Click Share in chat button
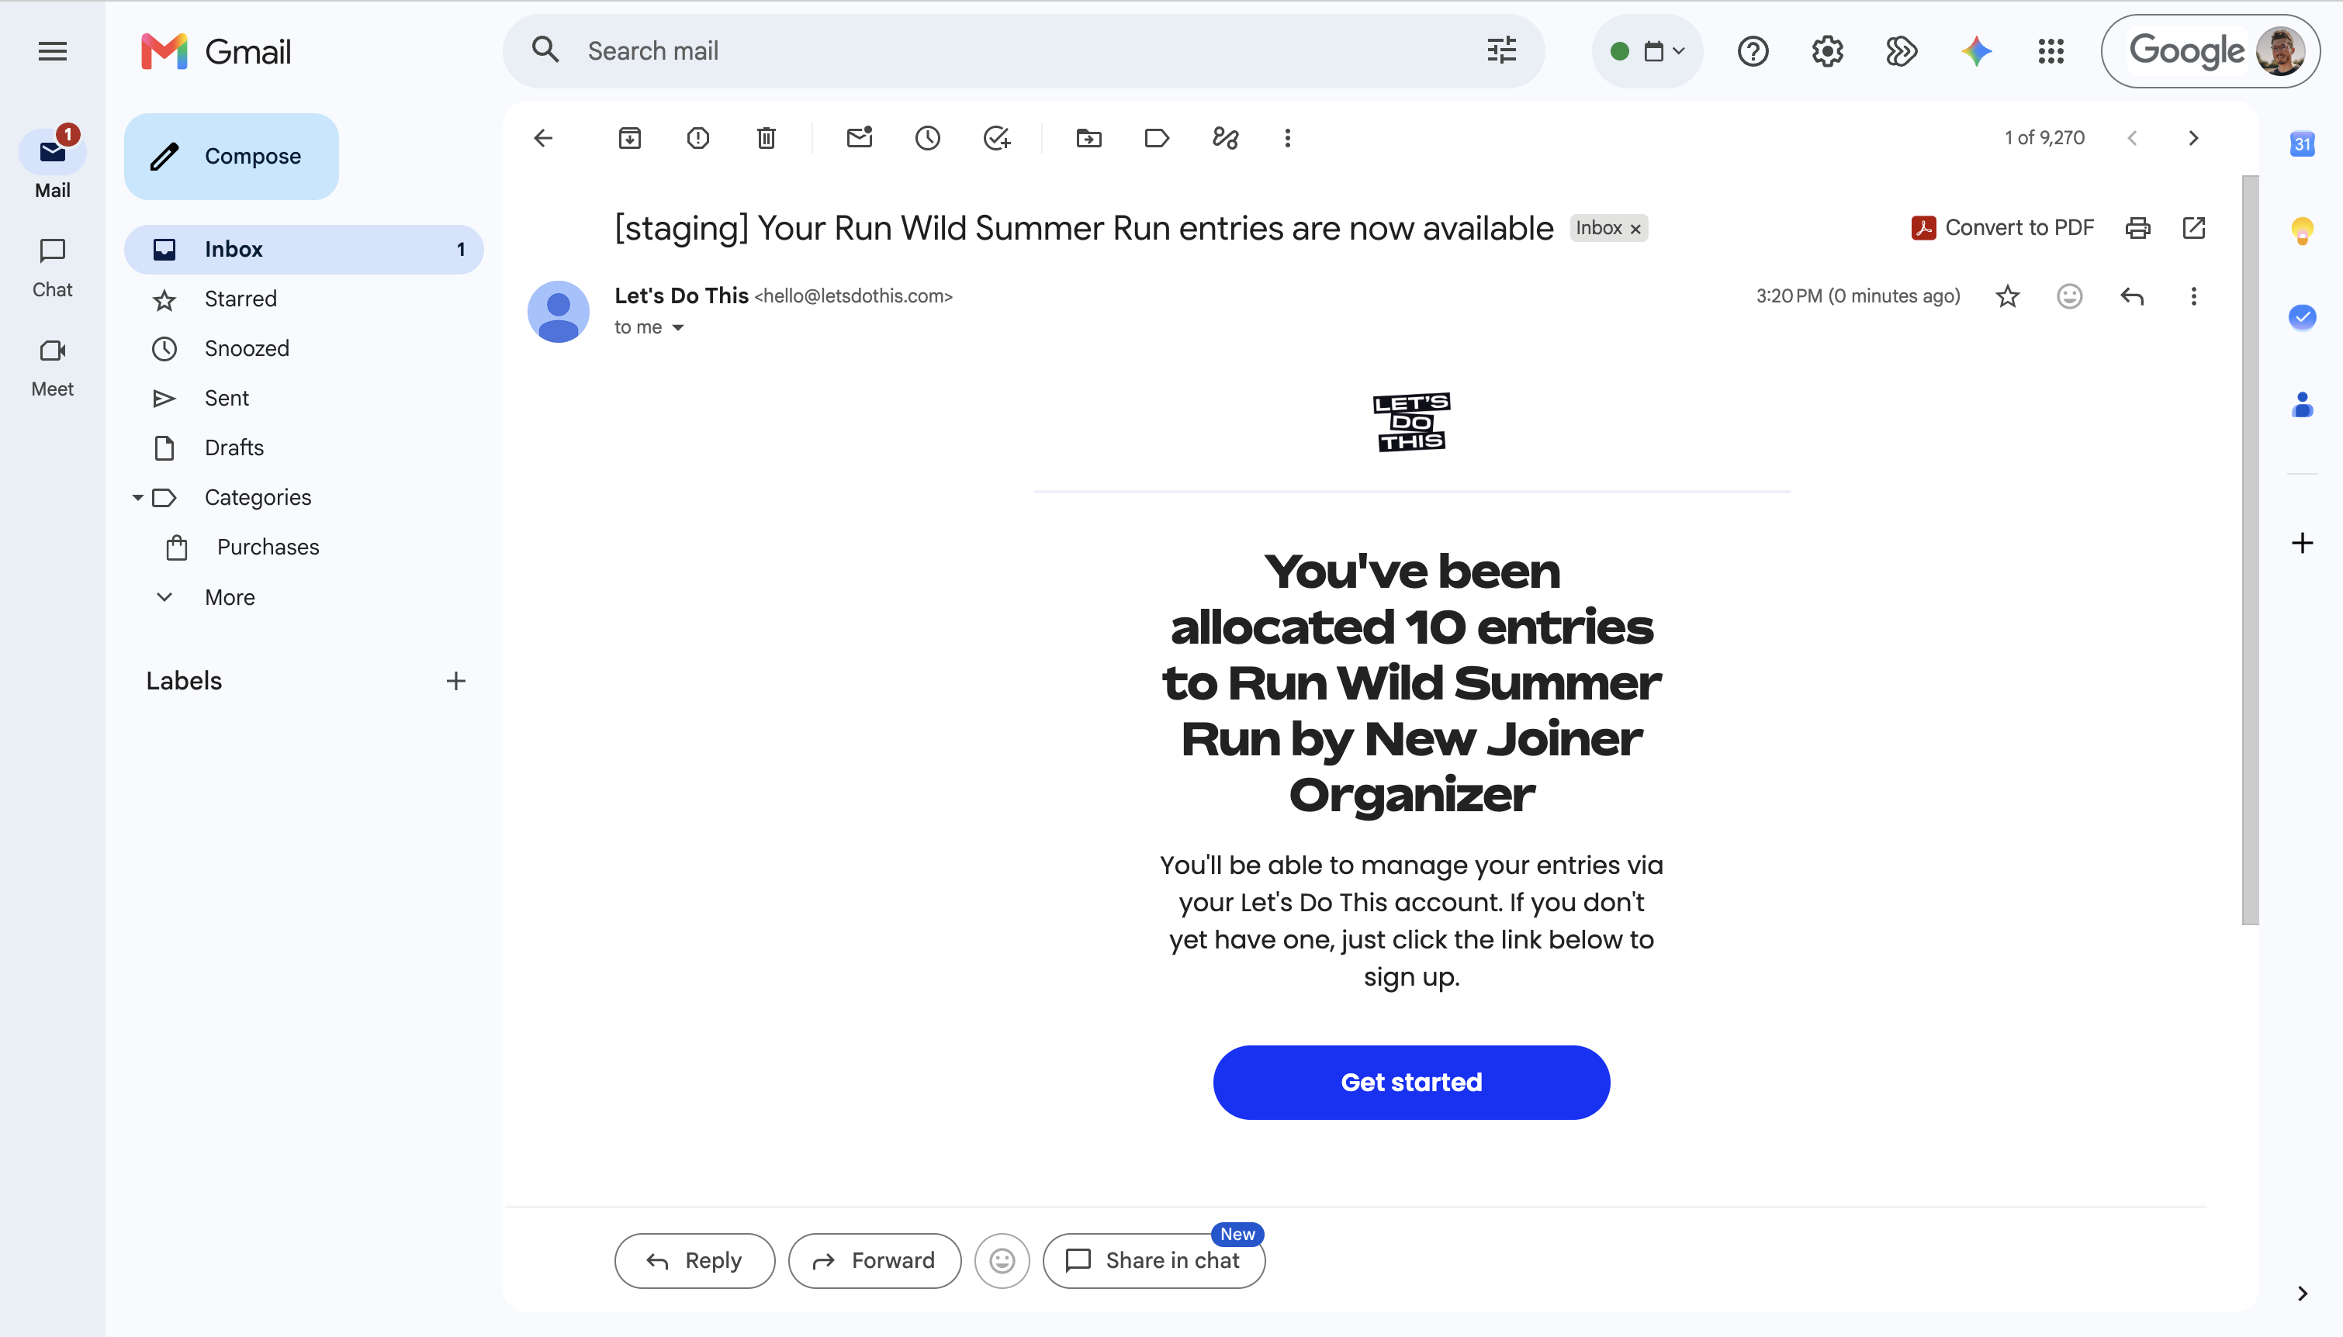The image size is (2343, 1337). coord(1154,1260)
